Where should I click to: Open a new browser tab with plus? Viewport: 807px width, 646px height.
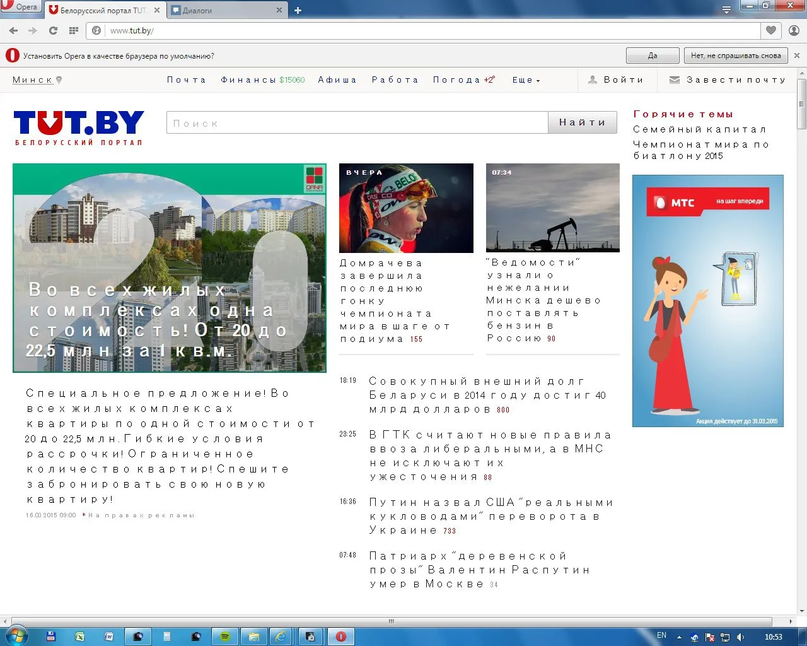[298, 10]
